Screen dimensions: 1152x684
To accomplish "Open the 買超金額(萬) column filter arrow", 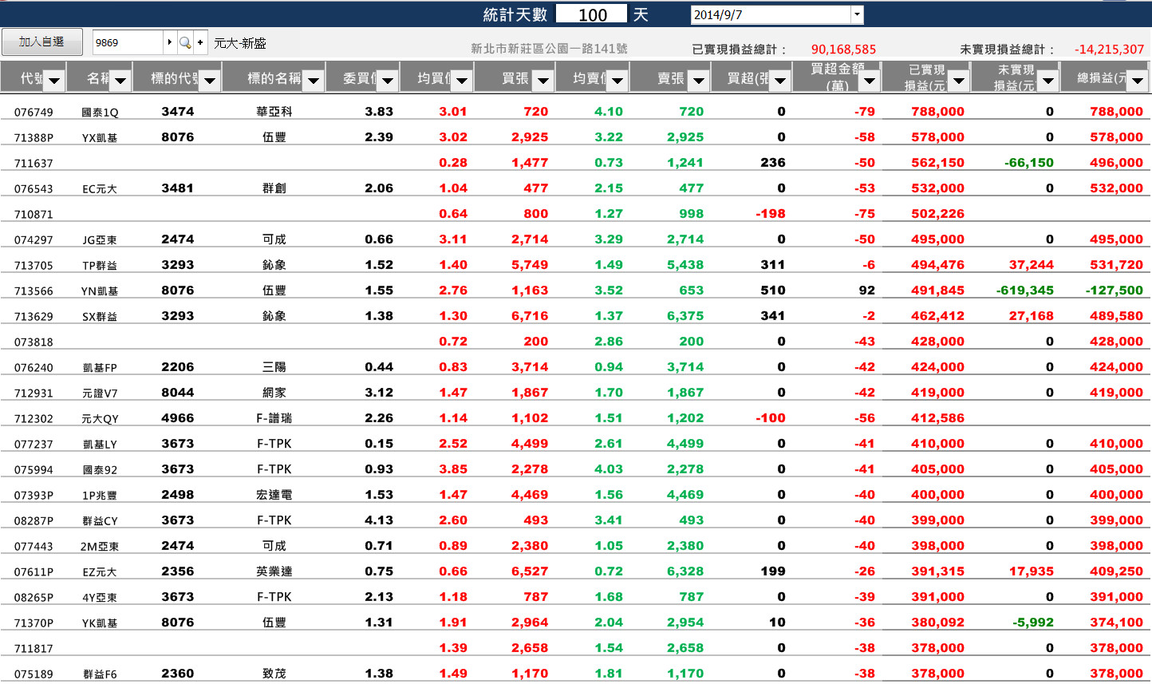I will tap(870, 80).
